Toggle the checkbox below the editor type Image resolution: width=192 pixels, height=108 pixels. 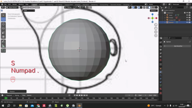pyautogui.click(x=2, y=10)
